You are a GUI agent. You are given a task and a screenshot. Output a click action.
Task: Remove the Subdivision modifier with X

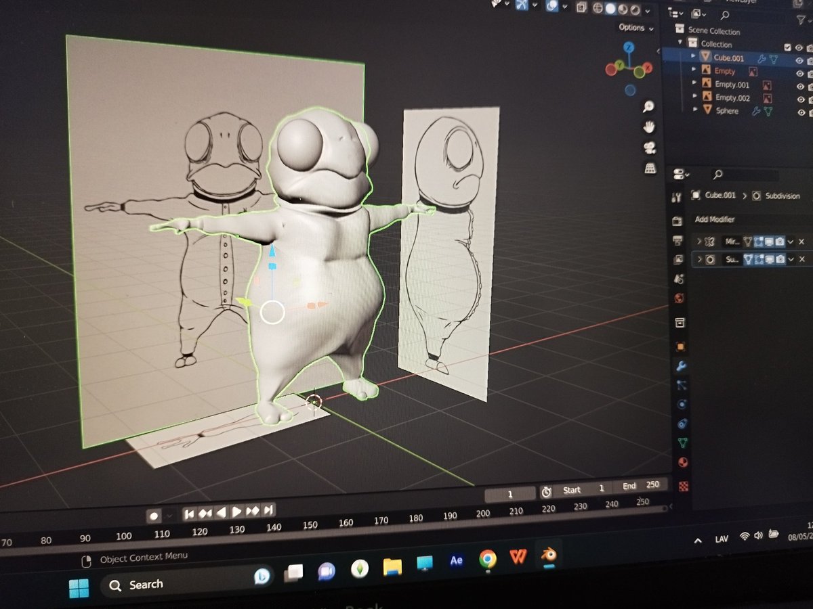pyautogui.click(x=802, y=259)
